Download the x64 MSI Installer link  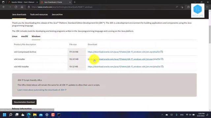point(120,67)
